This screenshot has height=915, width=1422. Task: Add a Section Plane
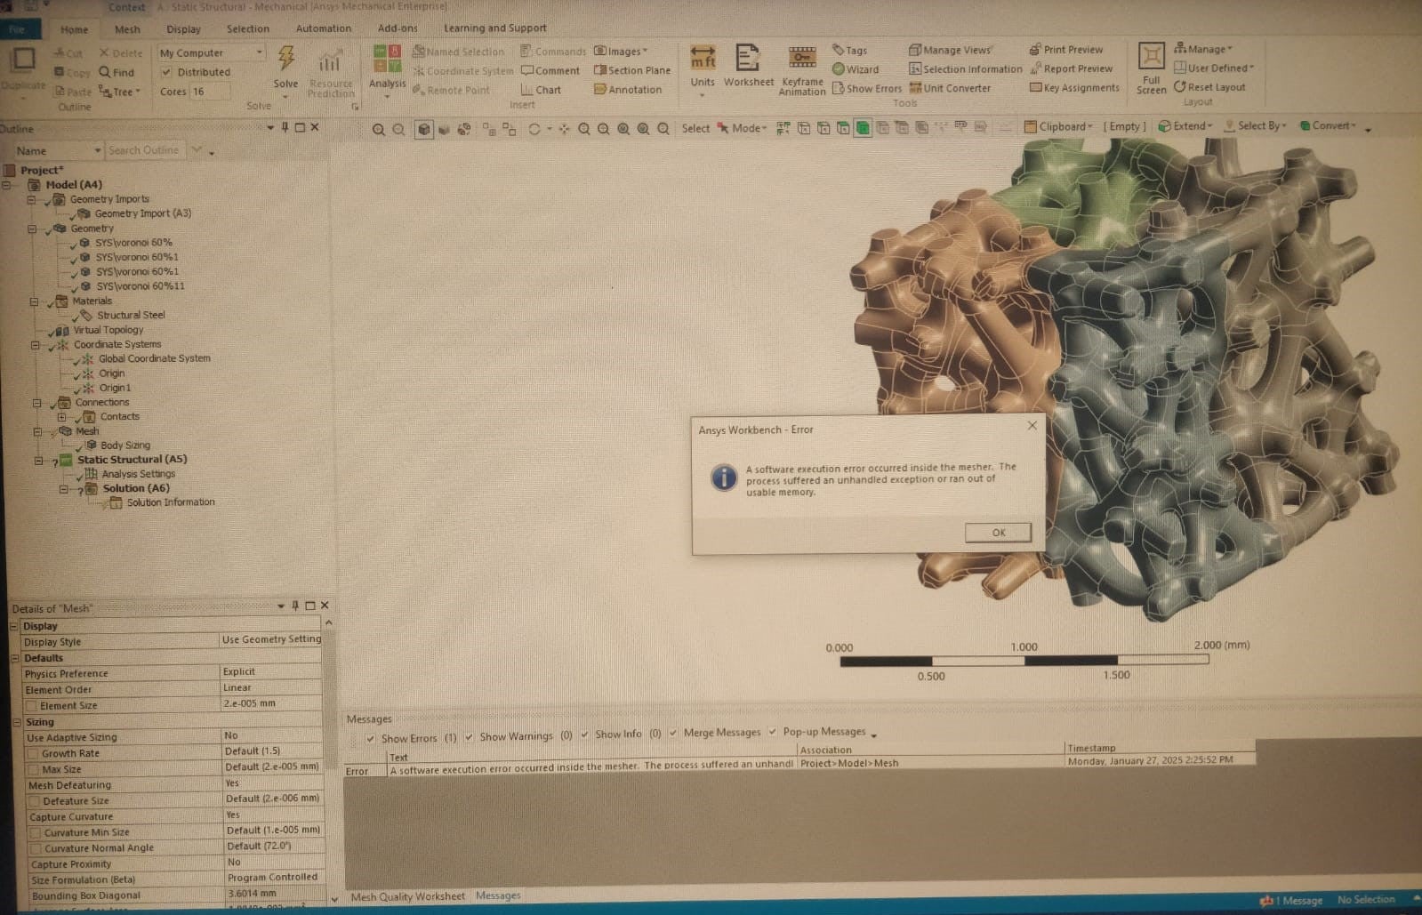pyautogui.click(x=632, y=70)
